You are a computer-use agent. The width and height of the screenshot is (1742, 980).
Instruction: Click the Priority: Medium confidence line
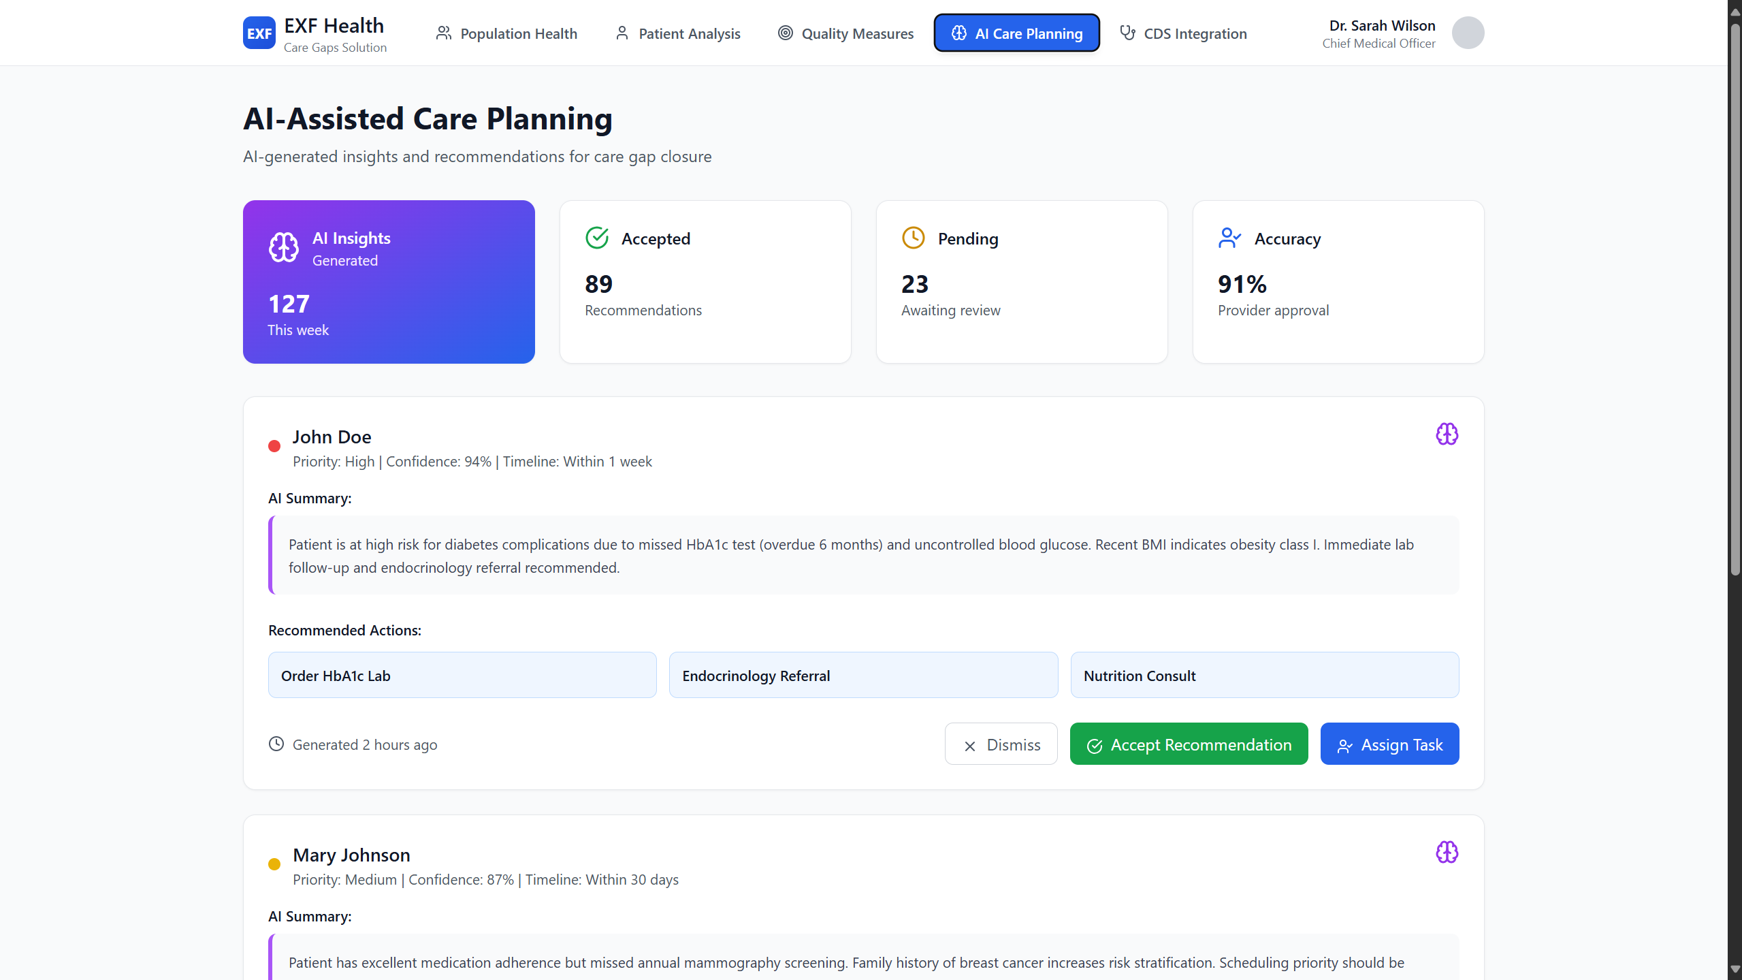click(485, 880)
